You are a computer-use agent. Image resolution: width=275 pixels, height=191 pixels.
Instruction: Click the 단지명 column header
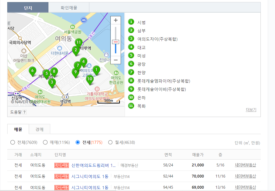60,155
